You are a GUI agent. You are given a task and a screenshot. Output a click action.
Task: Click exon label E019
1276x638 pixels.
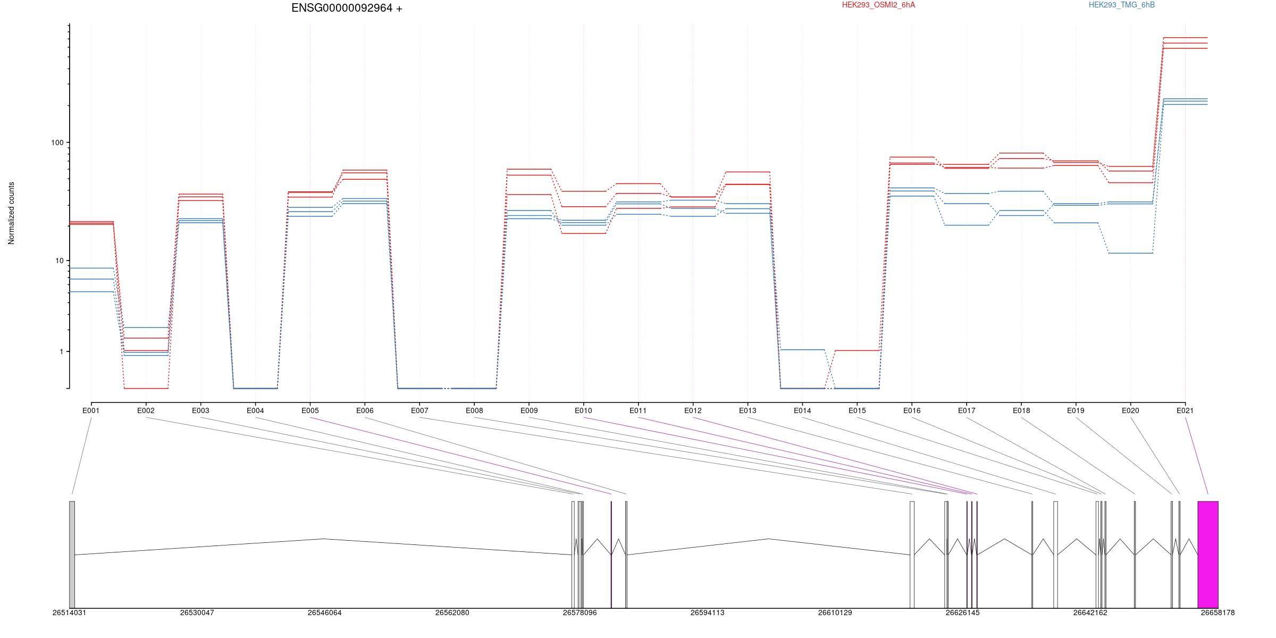click(1076, 411)
